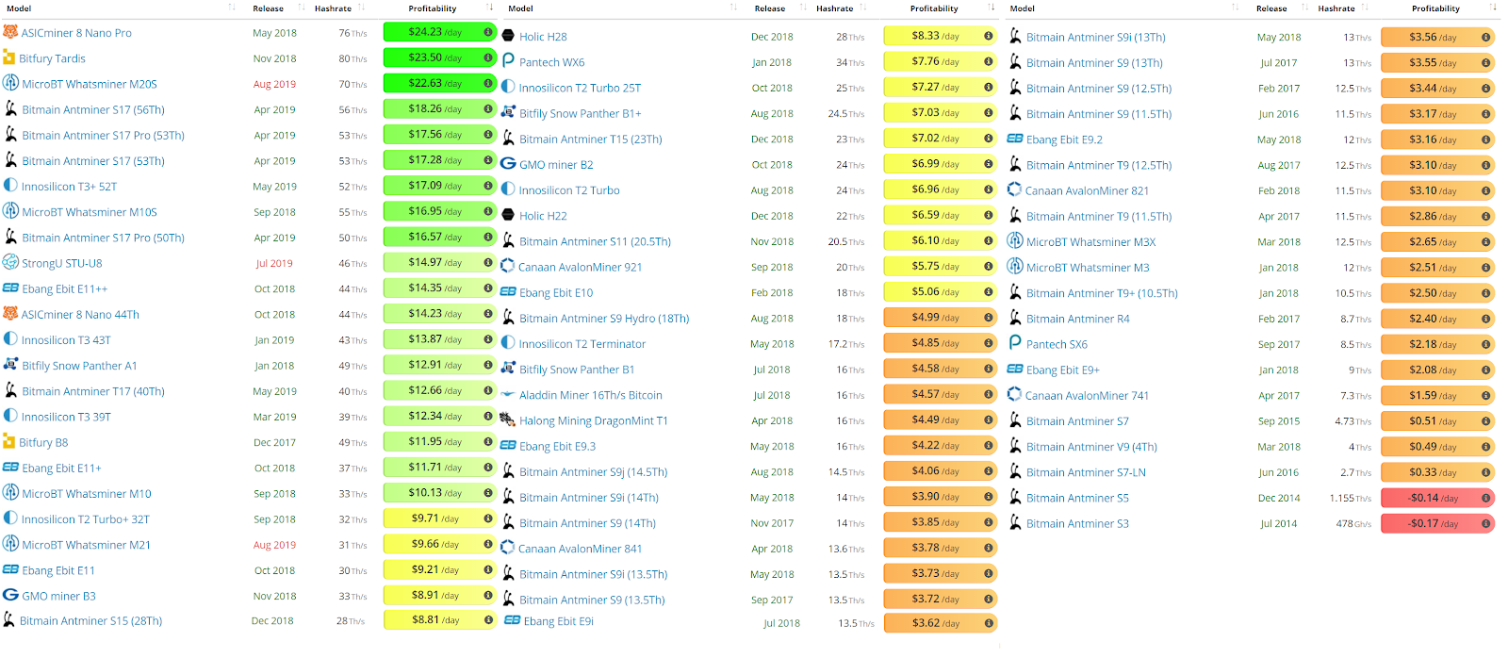Click the Innosilicon T3+ 52T logo icon
The image size is (1508, 658).
[10, 186]
